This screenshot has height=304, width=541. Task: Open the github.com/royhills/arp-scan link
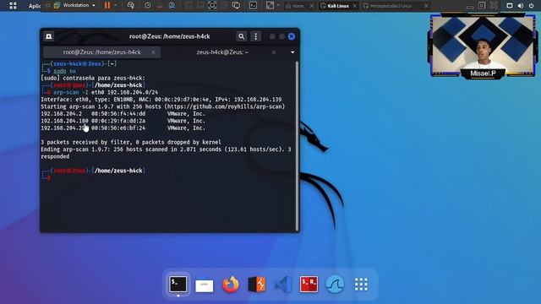point(224,106)
